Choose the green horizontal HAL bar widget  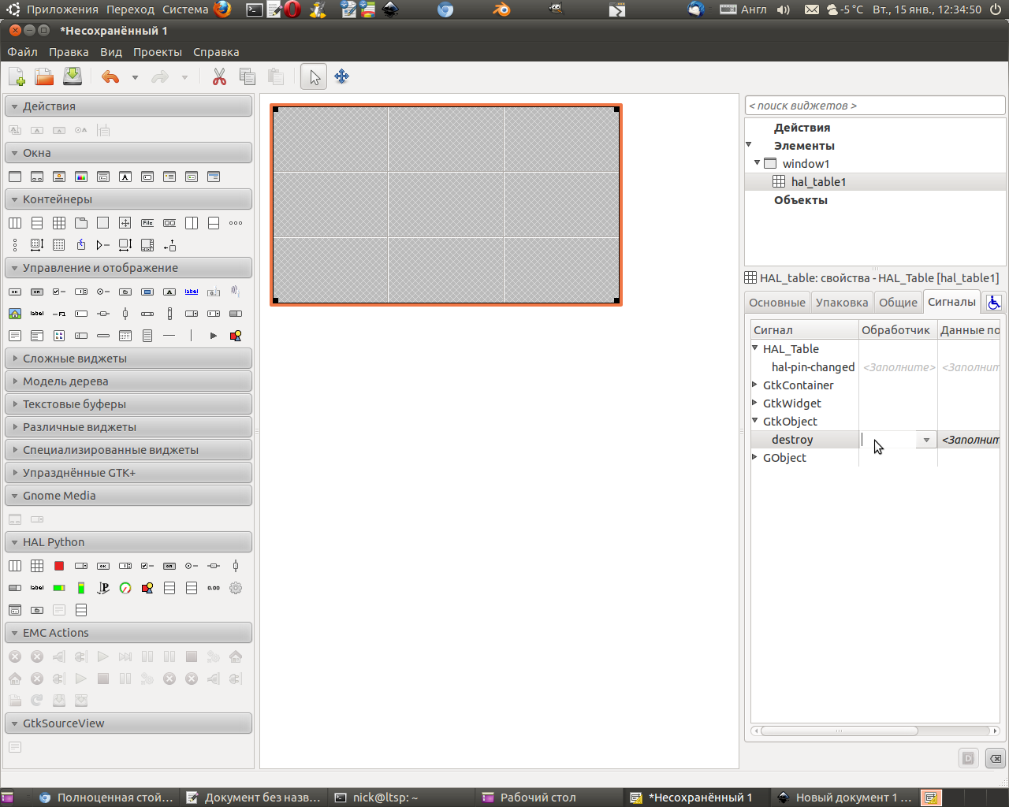(59, 588)
